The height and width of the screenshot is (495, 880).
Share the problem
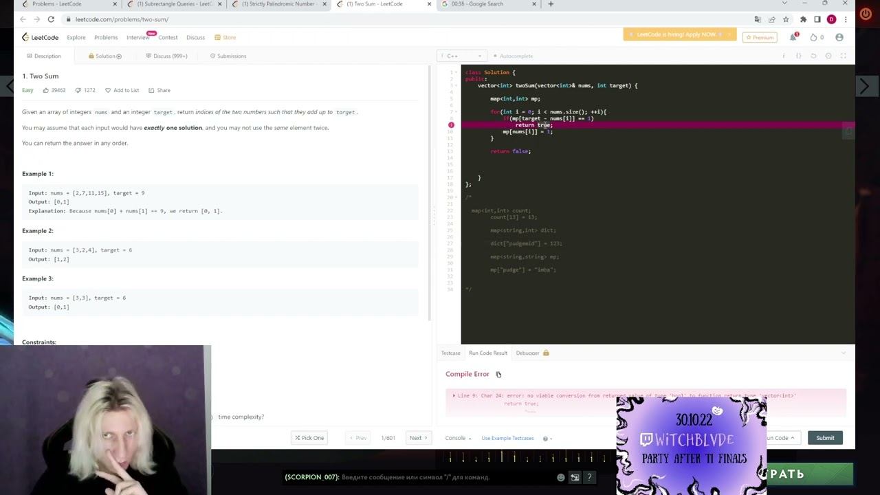click(x=159, y=90)
